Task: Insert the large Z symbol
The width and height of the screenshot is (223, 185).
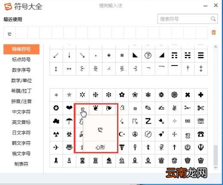Action: pyautogui.click(x=148, y=121)
